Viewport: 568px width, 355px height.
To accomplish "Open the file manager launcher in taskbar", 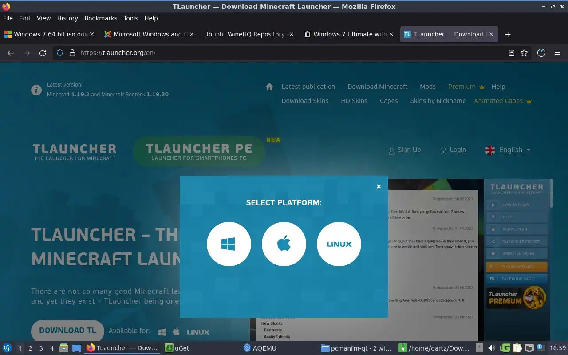I will [x=64, y=348].
